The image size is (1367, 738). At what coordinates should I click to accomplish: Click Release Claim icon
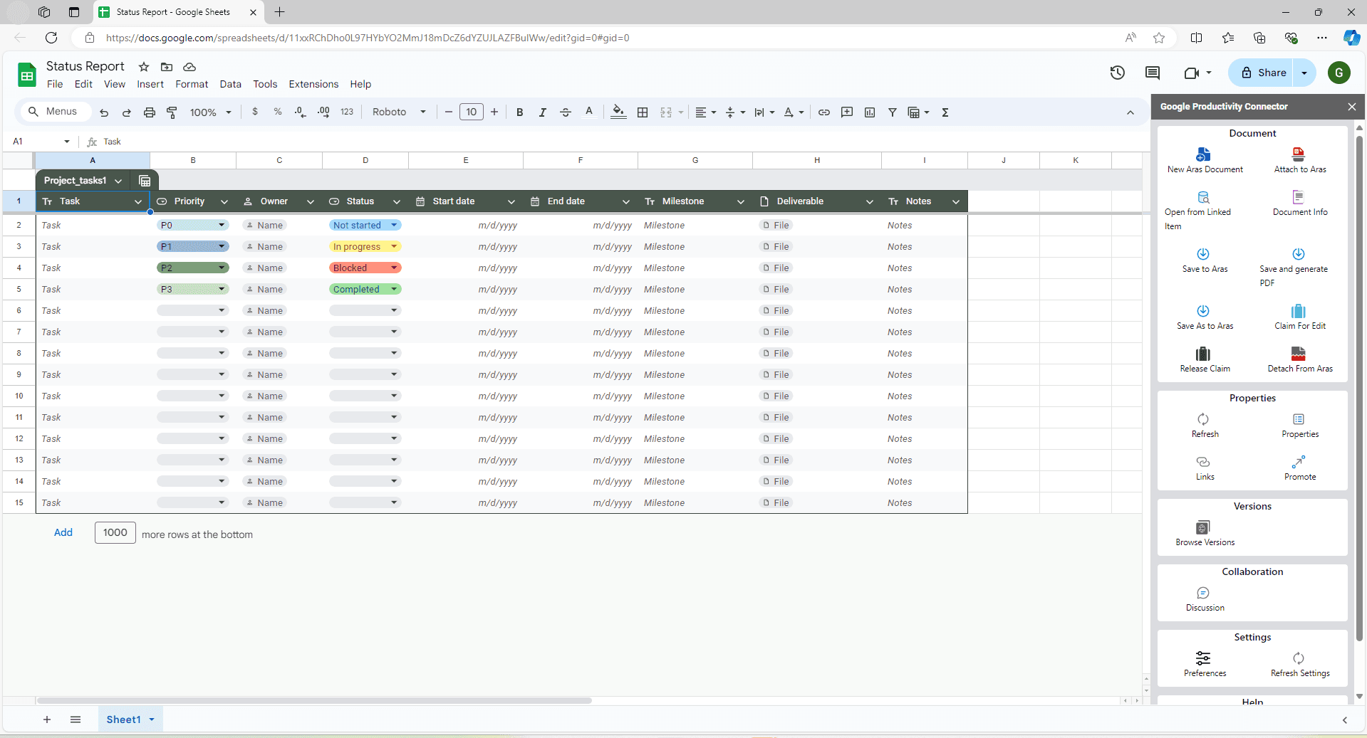tap(1203, 354)
